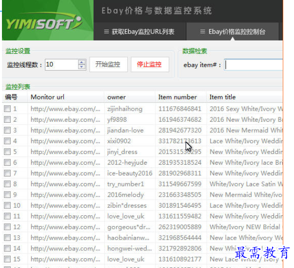Click the red 停止监控 button
This screenshot has width=294, height=268.
[150, 64]
